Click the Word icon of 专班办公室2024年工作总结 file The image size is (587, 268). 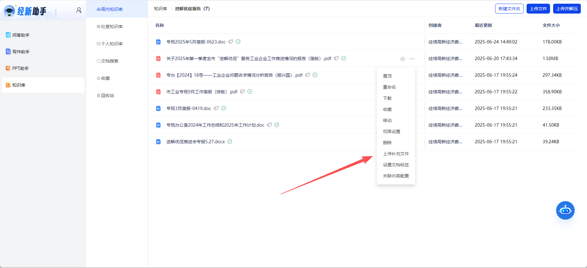click(158, 125)
